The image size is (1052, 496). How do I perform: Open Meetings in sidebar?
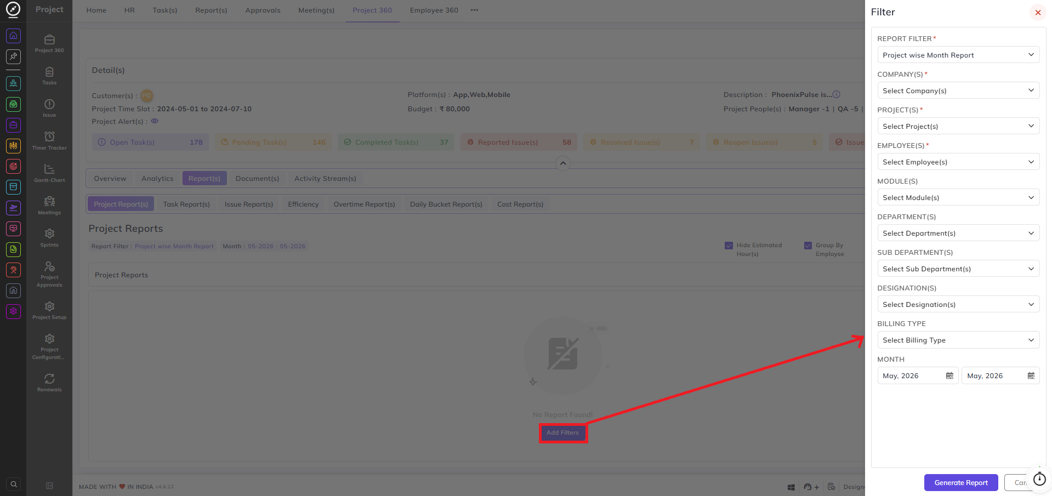[x=49, y=206]
